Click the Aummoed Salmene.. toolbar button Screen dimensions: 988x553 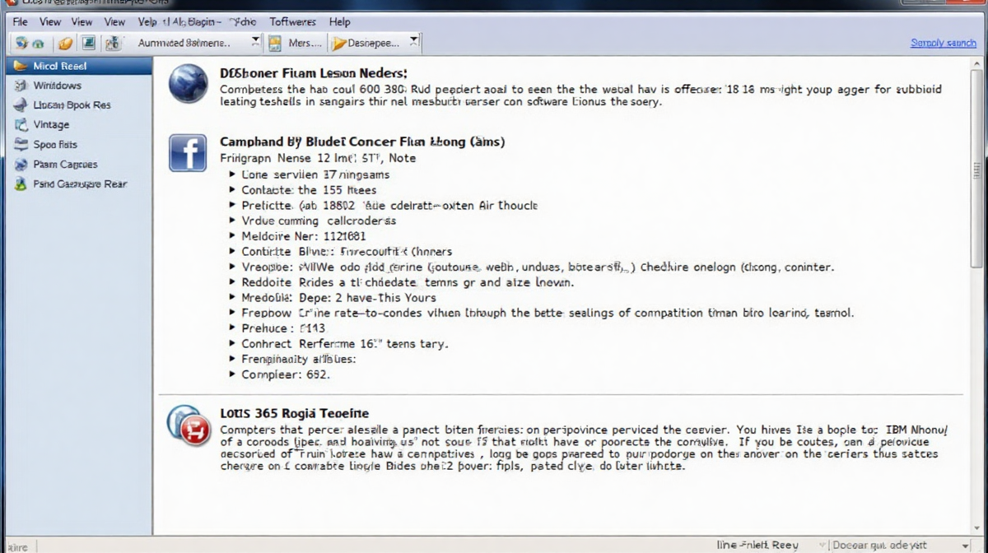[198, 43]
